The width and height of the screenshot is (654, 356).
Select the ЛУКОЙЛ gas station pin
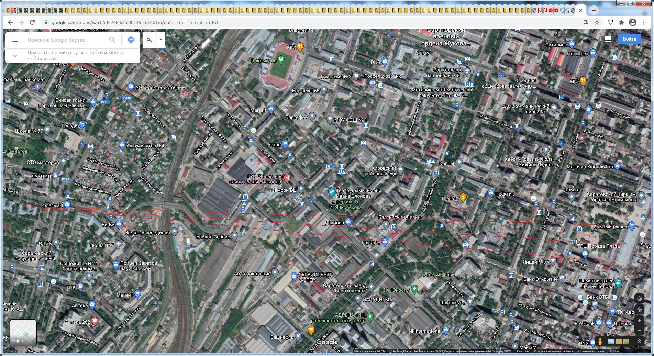point(56,176)
